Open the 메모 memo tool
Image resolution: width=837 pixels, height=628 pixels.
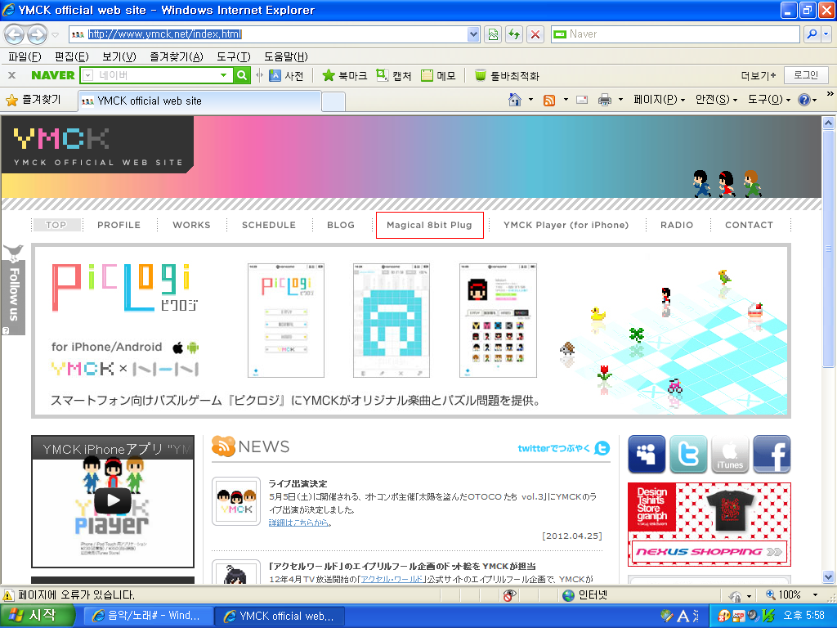coord(438,76)
